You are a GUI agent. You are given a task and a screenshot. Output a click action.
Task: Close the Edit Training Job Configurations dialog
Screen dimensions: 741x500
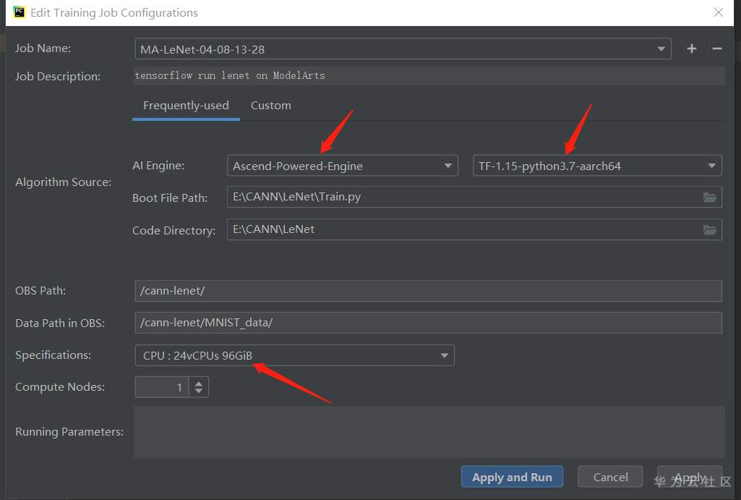[718, 12]
